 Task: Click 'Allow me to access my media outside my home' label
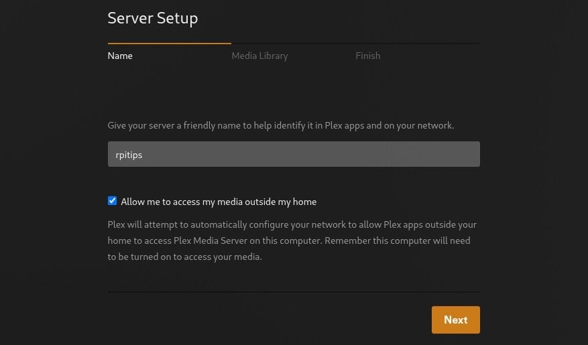[x=219, y=202]
